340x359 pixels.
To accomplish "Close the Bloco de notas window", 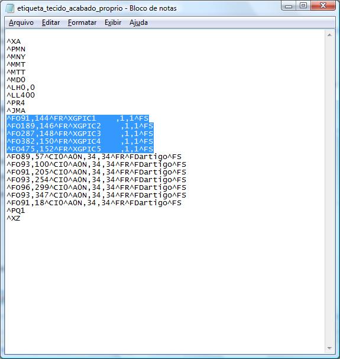I will point(323,5).
